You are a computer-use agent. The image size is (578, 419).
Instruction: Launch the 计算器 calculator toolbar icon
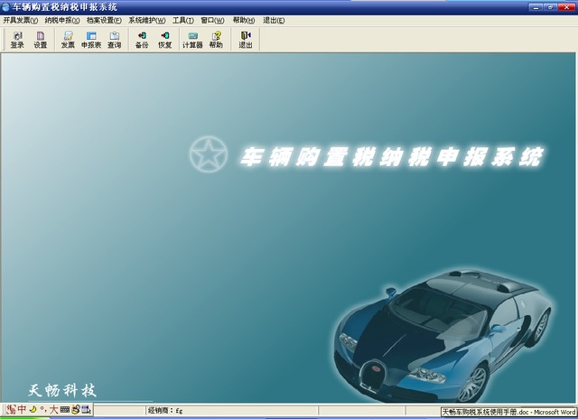click(x=192, y=40)
